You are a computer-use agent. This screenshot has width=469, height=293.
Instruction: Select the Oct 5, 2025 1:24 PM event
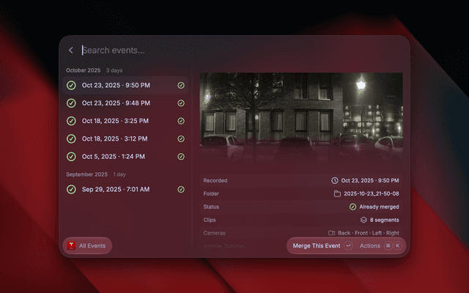click(125, 156)
